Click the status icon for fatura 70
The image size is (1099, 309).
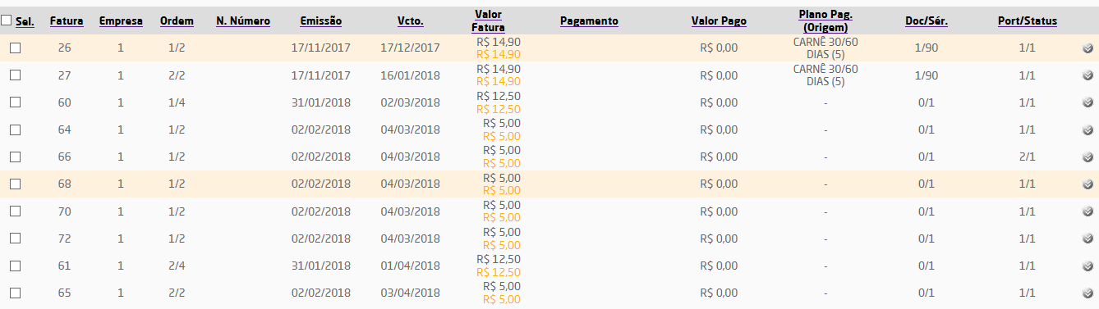pos(1088,211)
